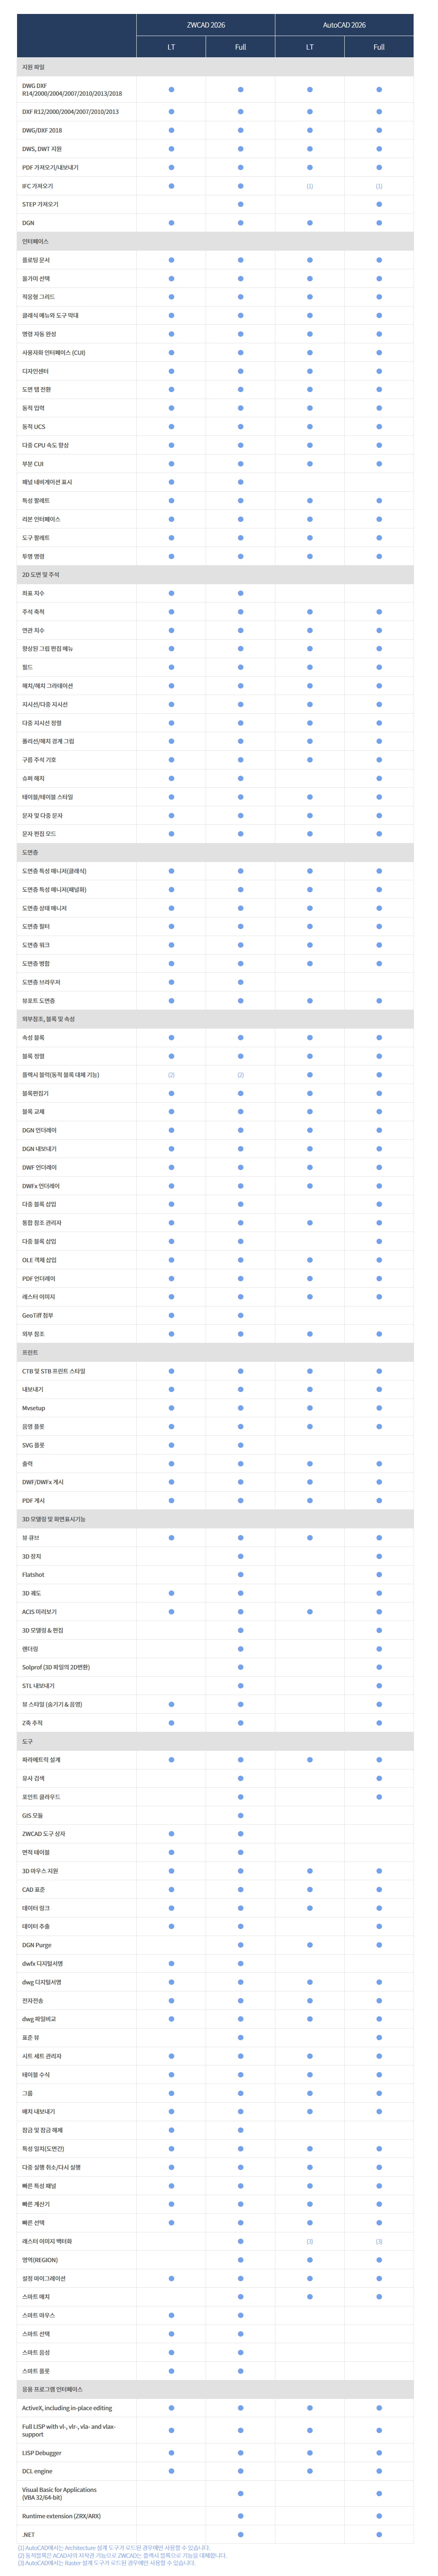
Task: Select the 동적 UCS row label
Action: (x=34, y=426)
